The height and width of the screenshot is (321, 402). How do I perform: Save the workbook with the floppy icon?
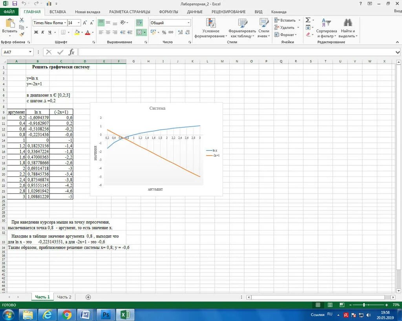coord(15,4)
